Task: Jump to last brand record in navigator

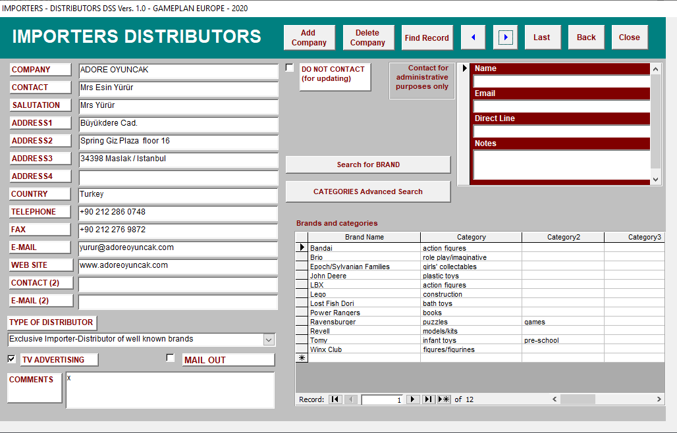Action: point(428,399)
